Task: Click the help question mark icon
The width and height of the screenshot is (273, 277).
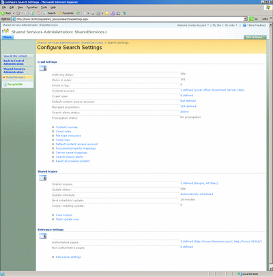Action: click(x=244, y=25)
